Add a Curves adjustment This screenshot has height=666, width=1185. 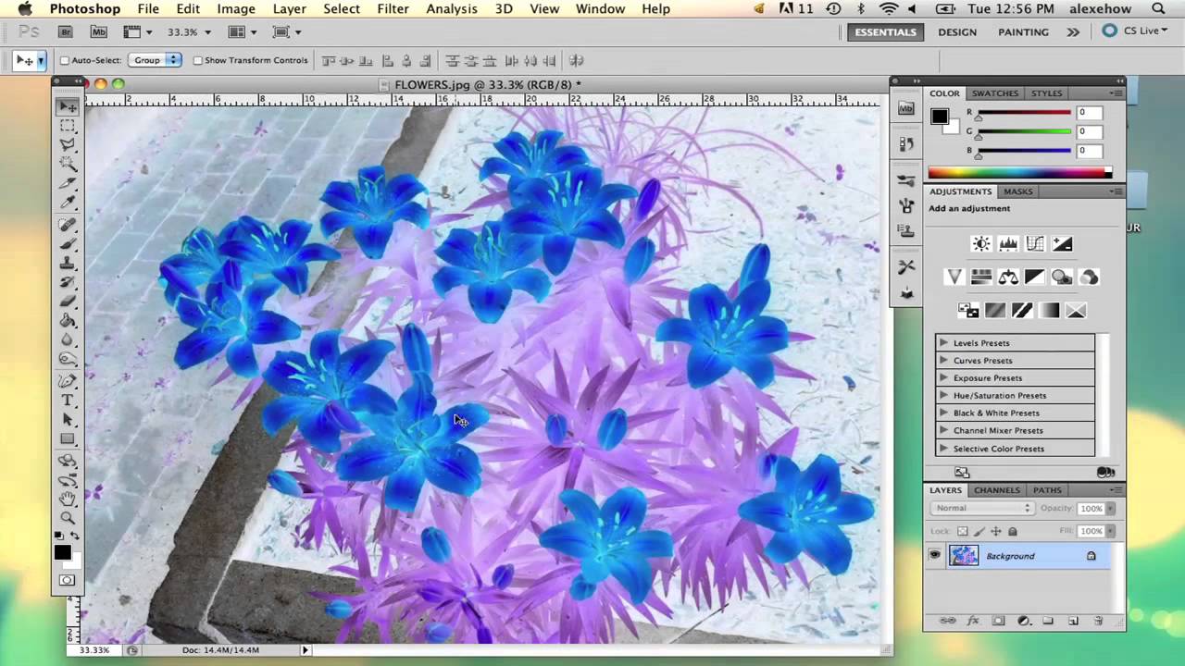(1035, 244)
